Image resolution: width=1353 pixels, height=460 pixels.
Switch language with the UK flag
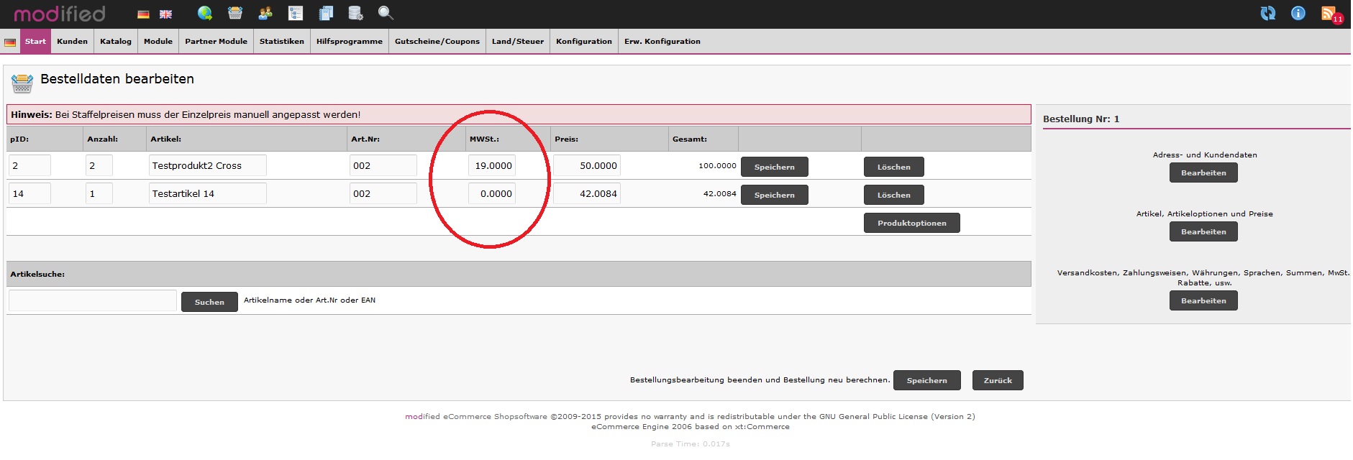pyautogui.click(x=166, y=14)
